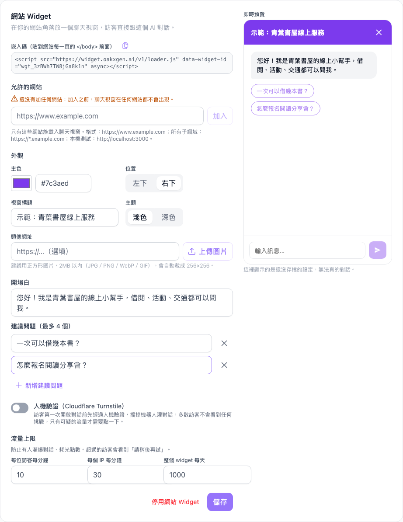
Task: Focus the allowed website URL field
Action: 107,116
